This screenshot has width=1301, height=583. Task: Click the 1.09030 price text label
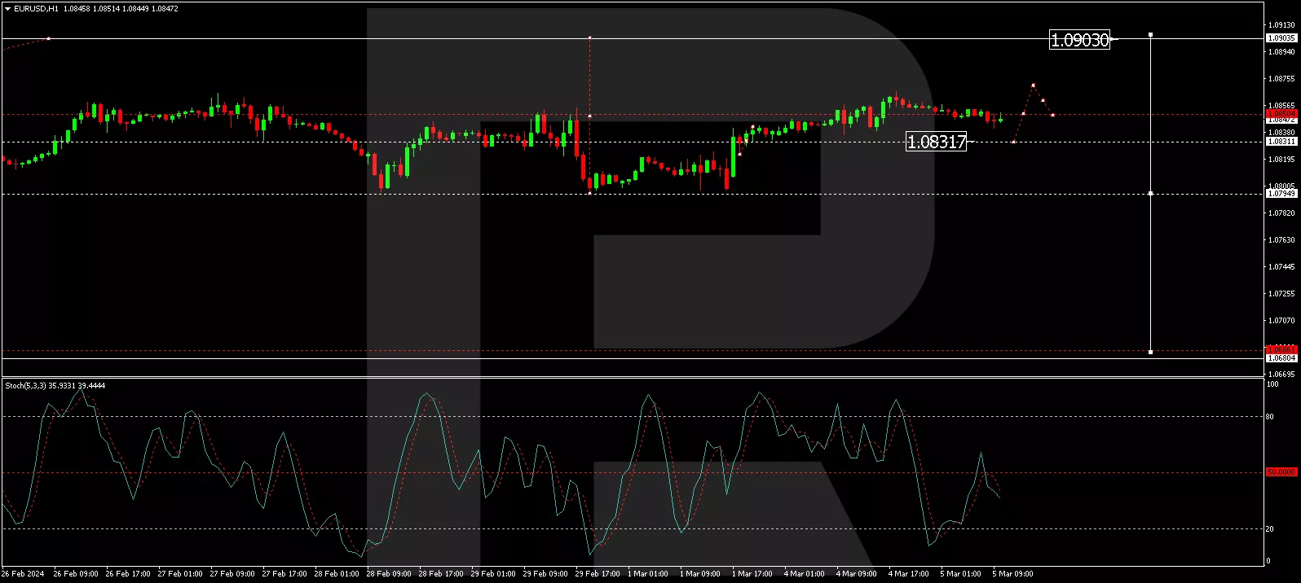[x=1079, y=40]
